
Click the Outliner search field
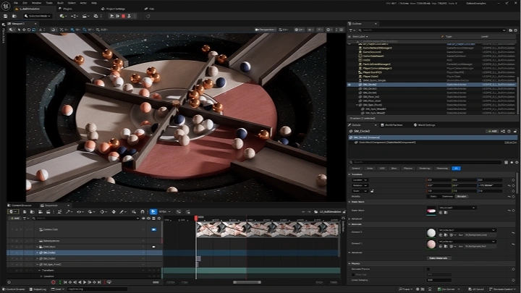(431, 30)
